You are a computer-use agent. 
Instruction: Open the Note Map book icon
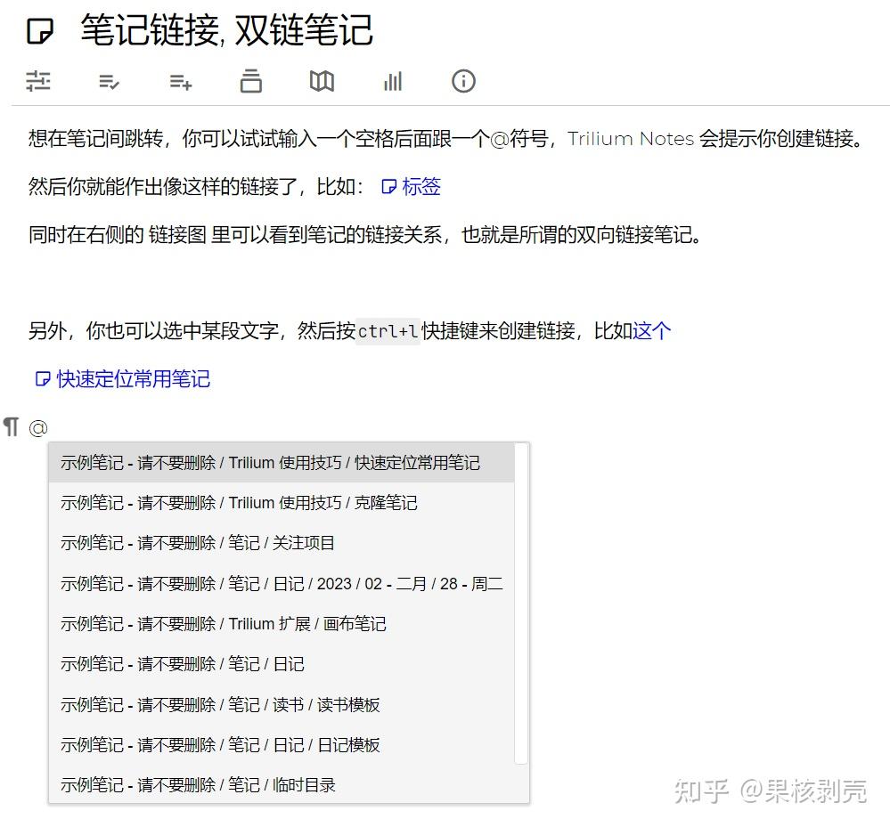click(321, 81)
